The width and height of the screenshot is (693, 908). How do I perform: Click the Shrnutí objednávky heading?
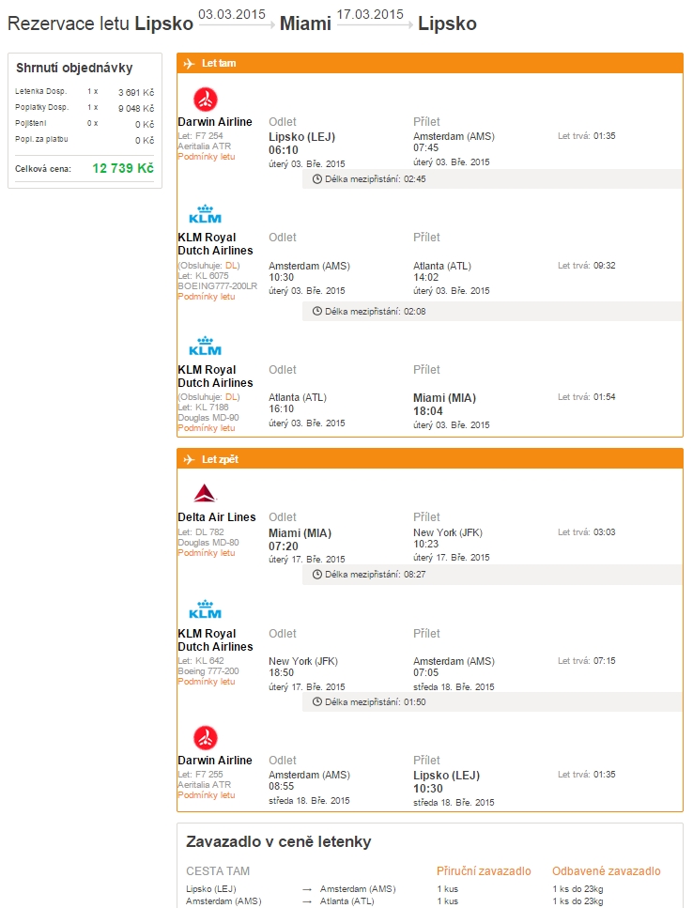point(74,68)
